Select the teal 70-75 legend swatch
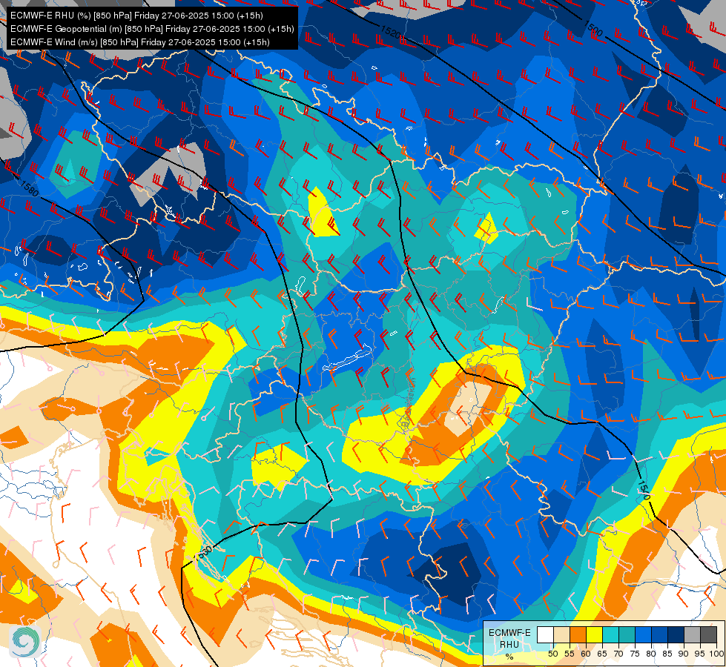 coord(627,634)
